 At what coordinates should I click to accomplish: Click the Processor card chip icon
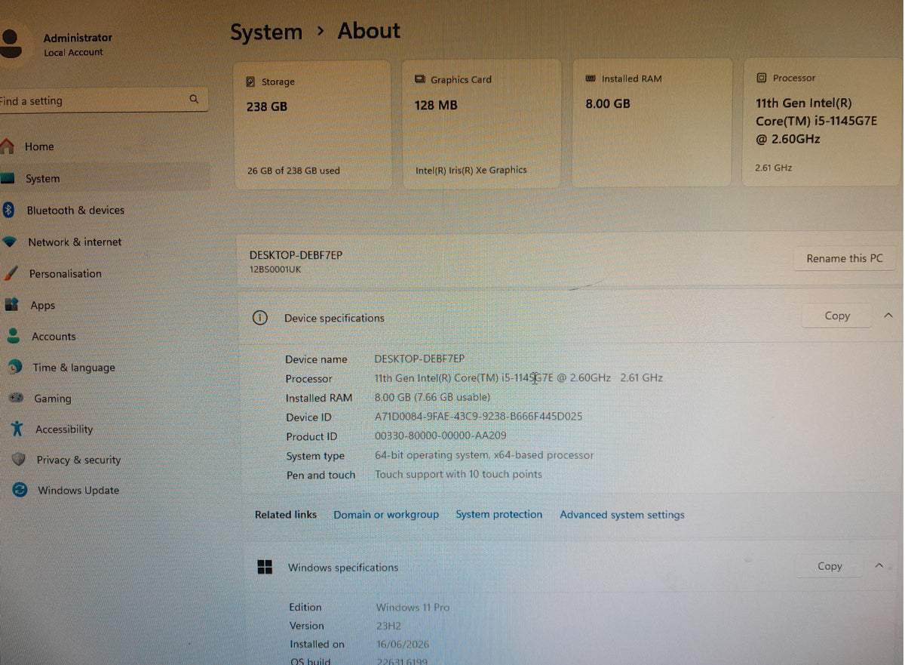click(x=762, y=78)
